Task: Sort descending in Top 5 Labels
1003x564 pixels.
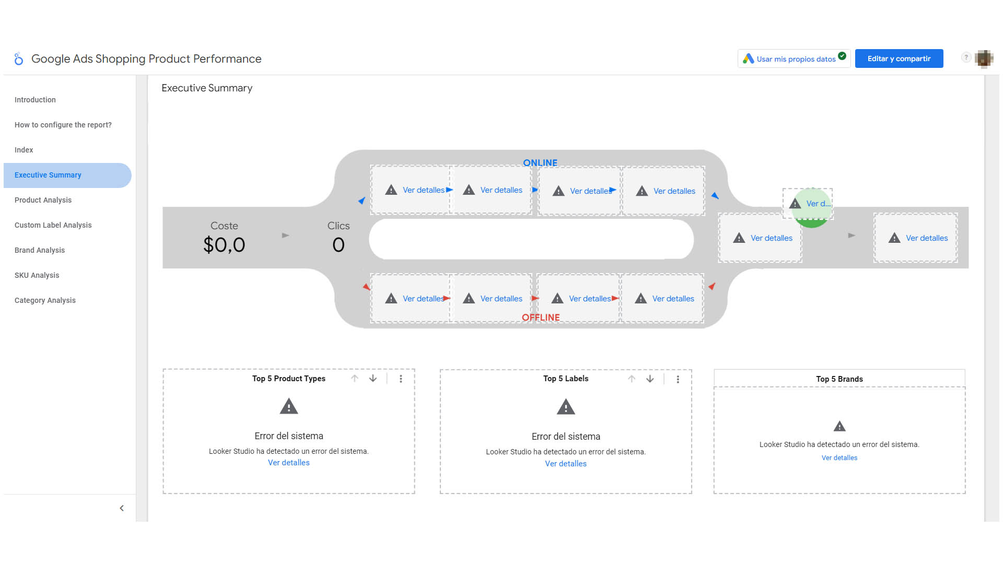Action: click(x=650, y=379)
